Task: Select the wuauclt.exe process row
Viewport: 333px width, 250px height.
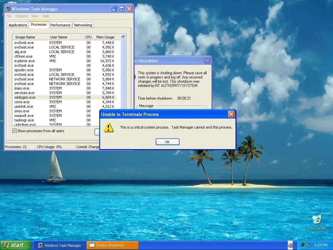Action: coord(56,116)
